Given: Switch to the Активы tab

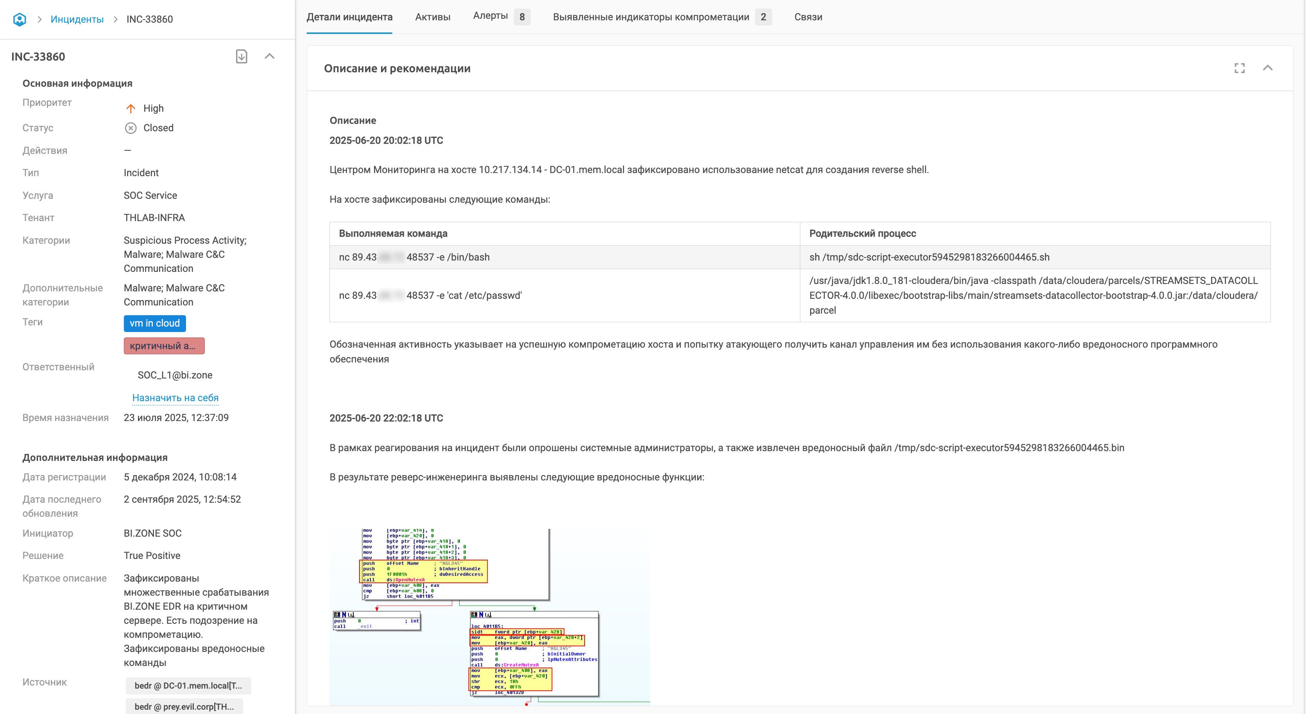Looking at the screenshot, I should pos(433,17).
